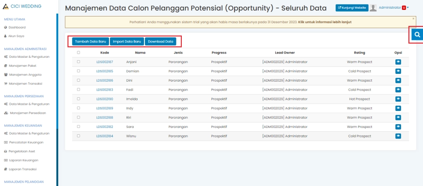View details eye icon for Indy row
This screenshot has height=186, width=423.
point(398,108)
